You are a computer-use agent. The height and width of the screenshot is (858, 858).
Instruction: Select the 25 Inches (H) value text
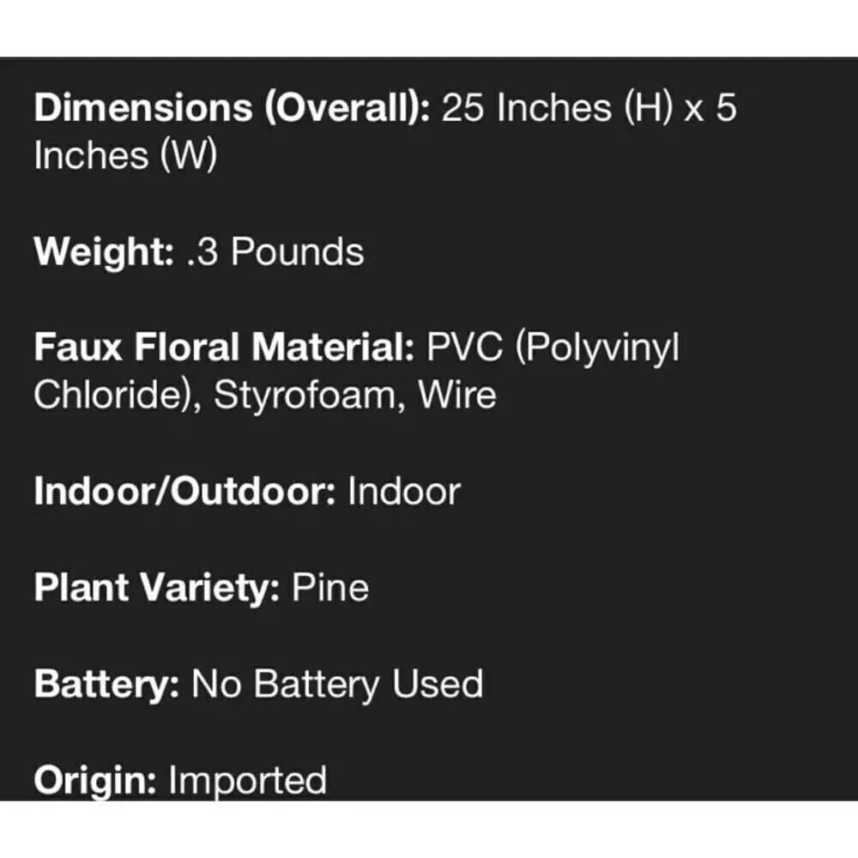coord(557,108)
